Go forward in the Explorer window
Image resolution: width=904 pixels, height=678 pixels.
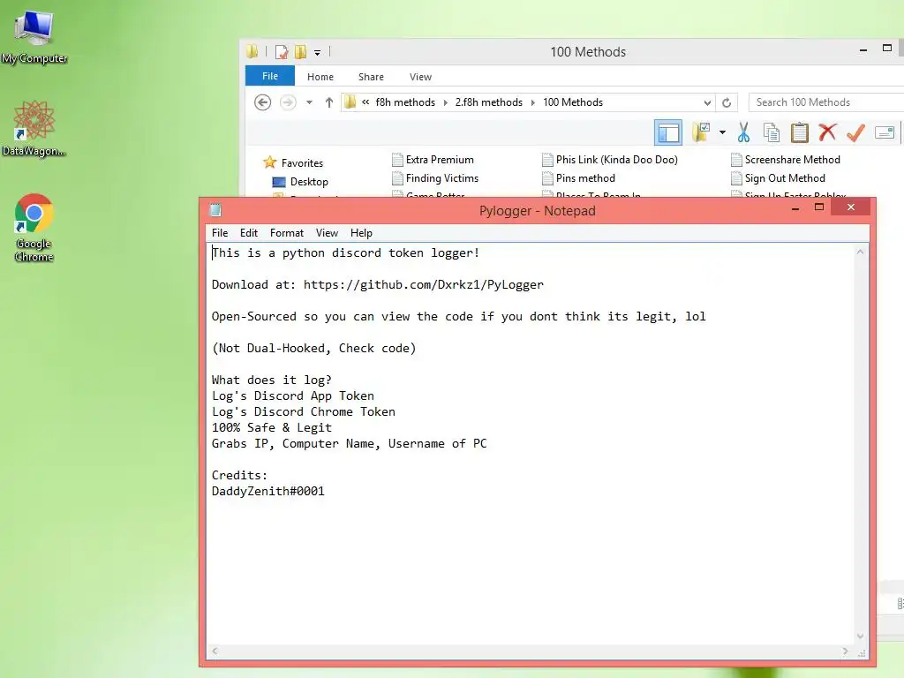288,102
